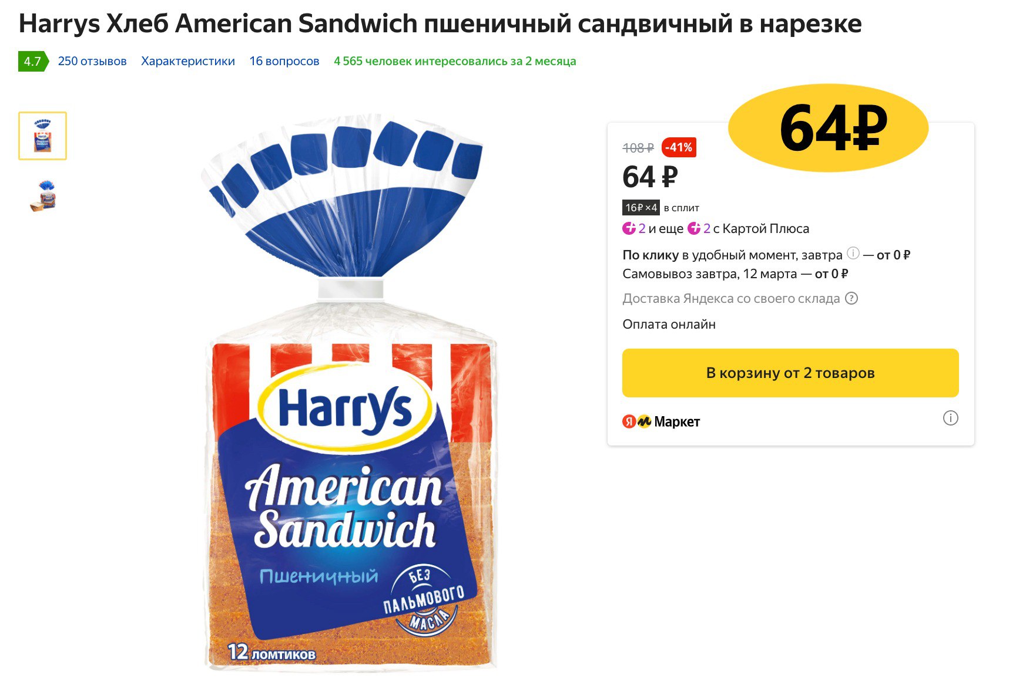Go to the Характеристики section
This screenshot has height=692, width=1016.
188,62
